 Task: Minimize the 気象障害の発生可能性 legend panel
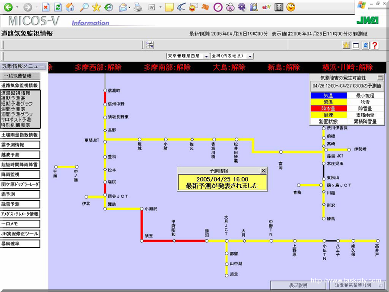point(380,77)
